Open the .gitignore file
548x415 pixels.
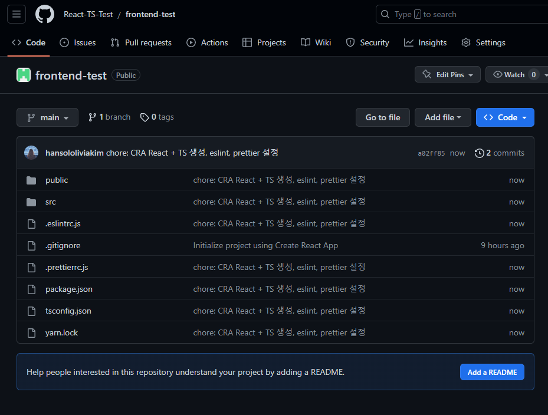point(63,246)
